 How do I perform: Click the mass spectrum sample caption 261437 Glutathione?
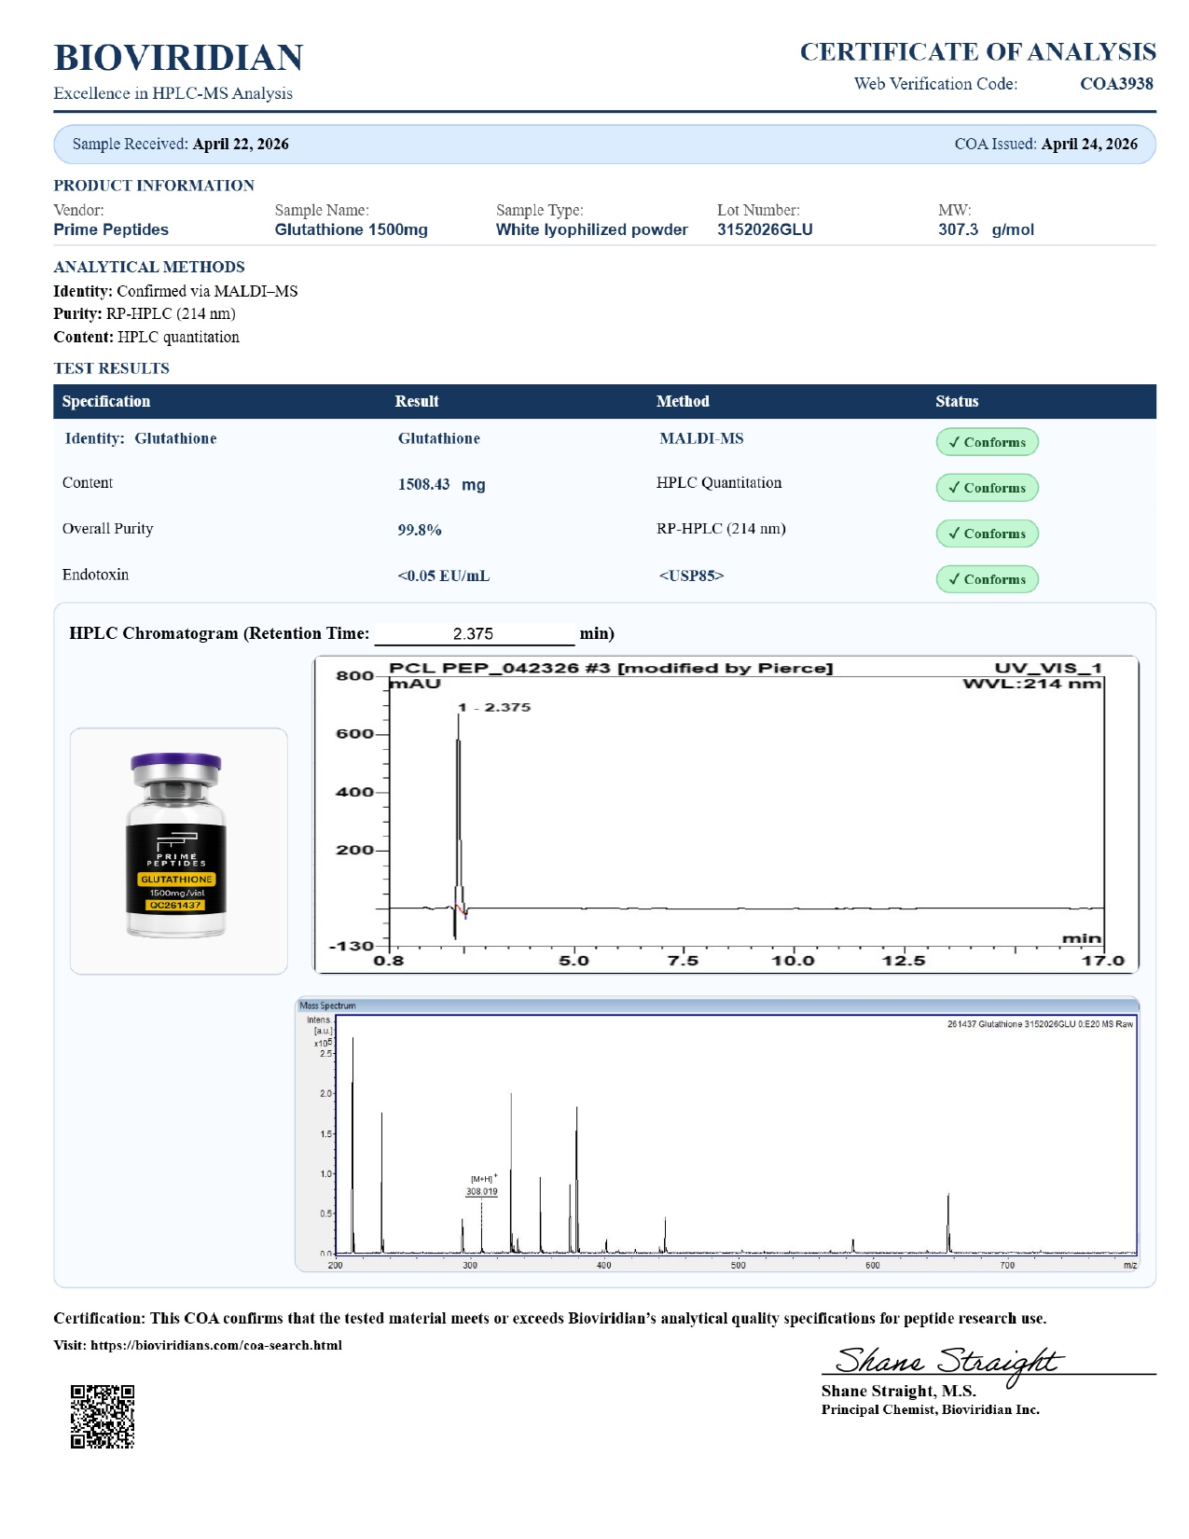point(1040,1025)
